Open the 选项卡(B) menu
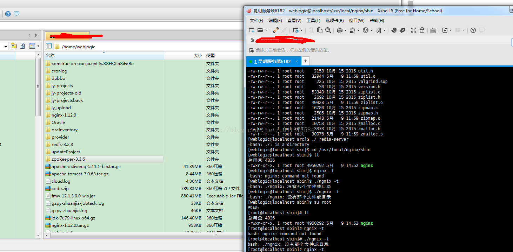Image resolution: width=513 pixels, height=252 pixels. [335, 21]
